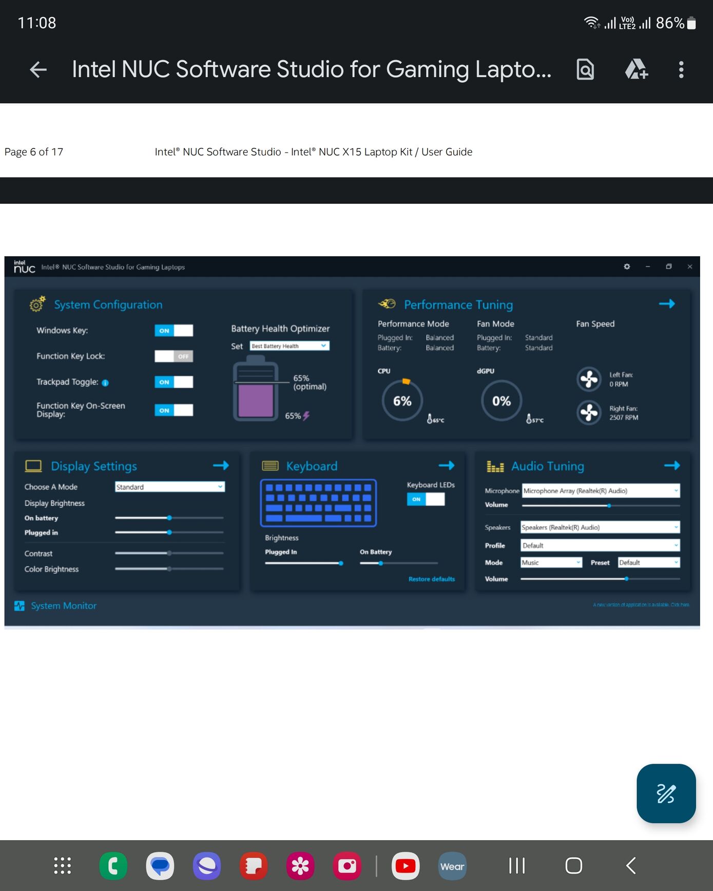Tap the document title in toolbar

[x=312, y=69]
